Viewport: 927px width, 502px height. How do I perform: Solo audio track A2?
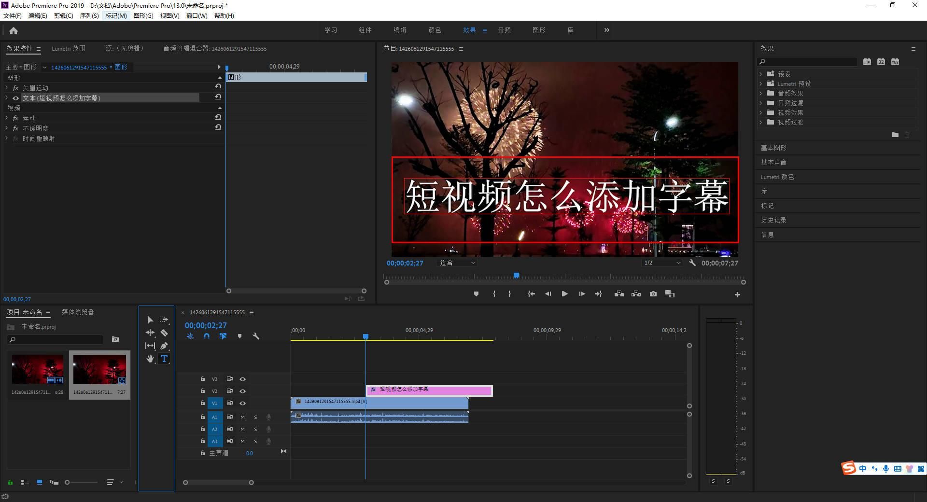point(255,429)
